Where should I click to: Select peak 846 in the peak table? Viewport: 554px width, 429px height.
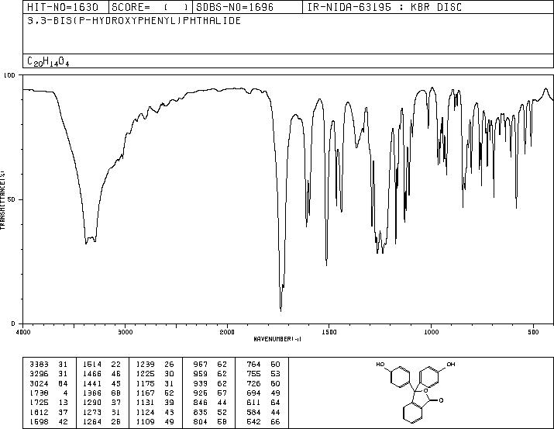[x=201, y=403]
